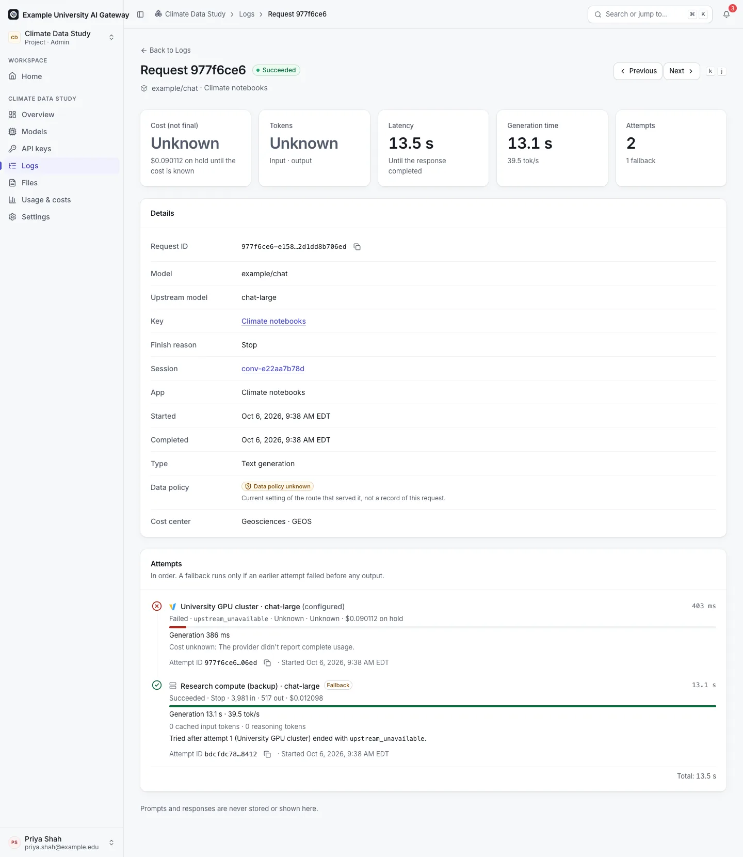Open session conv-e22aa7b78d
Image resolution: width=743 pixels, height=857 pixels.
(273, 369)
